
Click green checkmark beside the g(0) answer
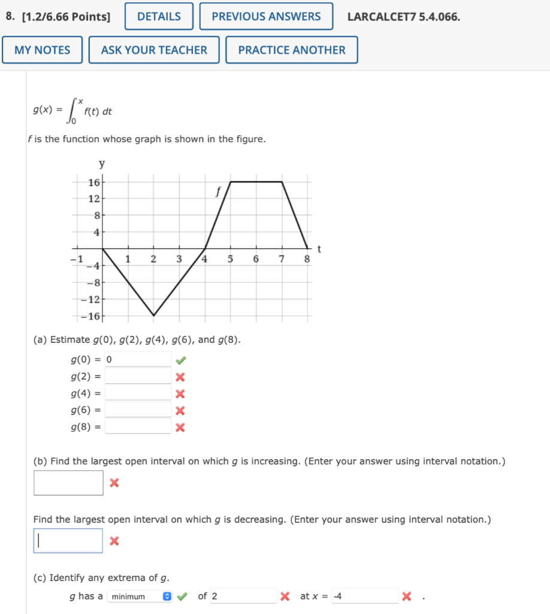coord(180,359)
